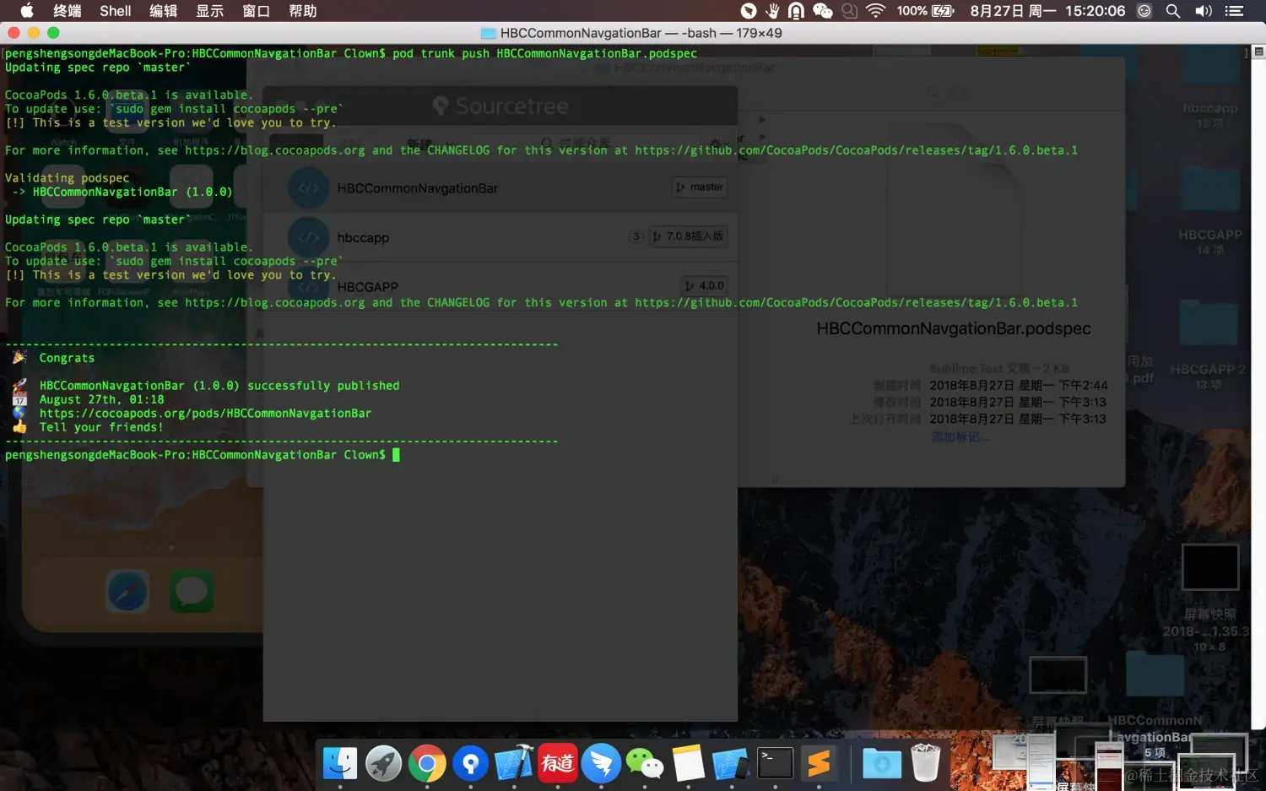The width and height of the screenshot is (1266, 791).
Task: Open the 显示 menu
Action: click(210, 11)
